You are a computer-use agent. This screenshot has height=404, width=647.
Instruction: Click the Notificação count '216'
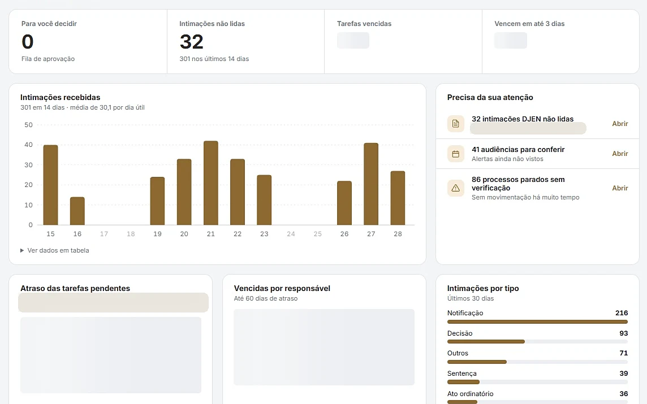tap(622, 313)
